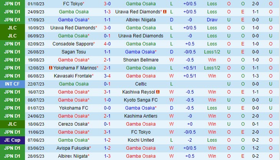This screenshot has width=280, height=160.
Task: Open the 4-0 score against Consadole Sapporo
Action: (x=108, y=44)
